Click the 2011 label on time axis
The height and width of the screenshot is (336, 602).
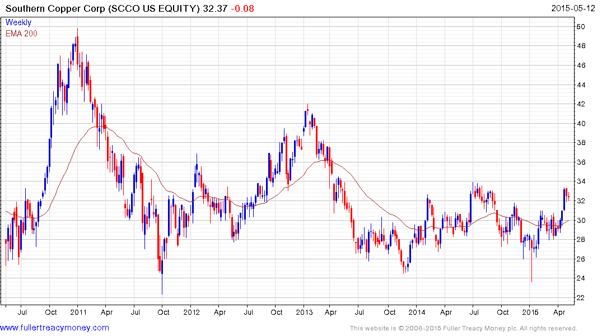point(78,312)
